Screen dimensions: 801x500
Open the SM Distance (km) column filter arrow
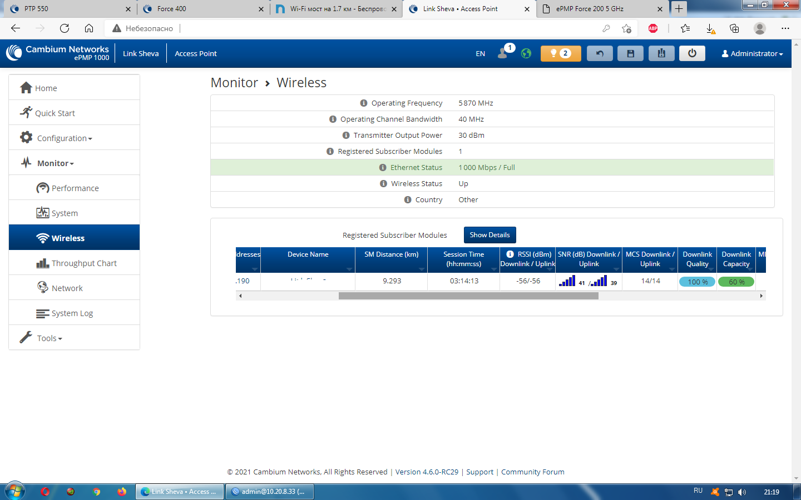422,269
